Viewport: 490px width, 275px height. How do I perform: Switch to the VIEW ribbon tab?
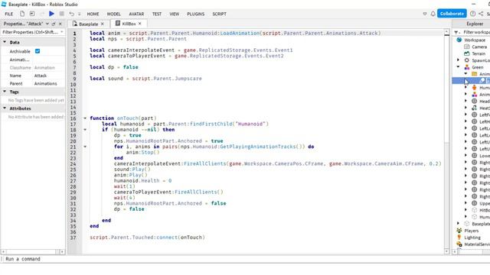pyautogui.click(x=175, y=14)
